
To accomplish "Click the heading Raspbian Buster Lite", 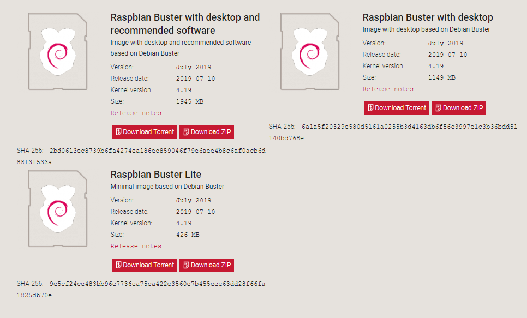I will [x=156, y=175].
